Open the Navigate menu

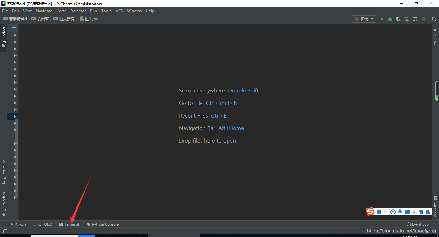point(44,11)
